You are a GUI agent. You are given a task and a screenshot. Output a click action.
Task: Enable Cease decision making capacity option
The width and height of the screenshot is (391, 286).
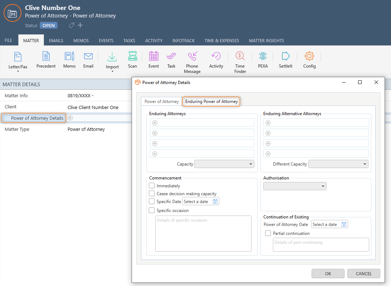tap(152, 194)
